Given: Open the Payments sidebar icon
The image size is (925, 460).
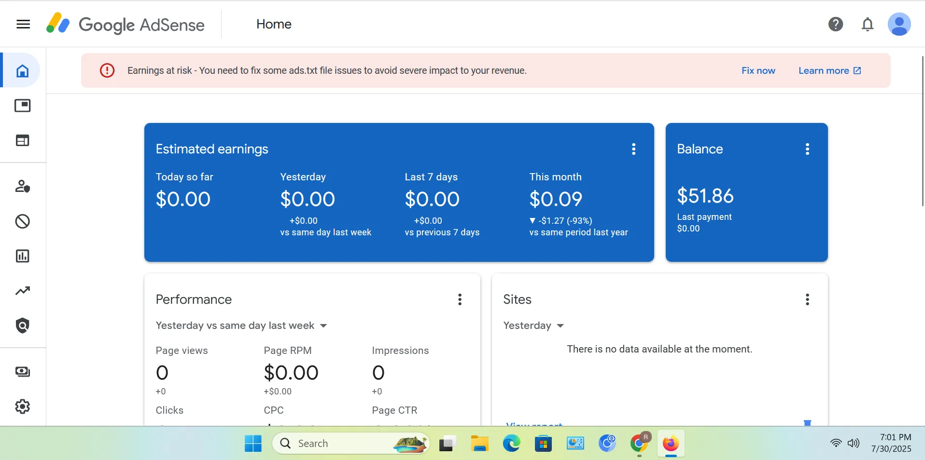Looking at the screenshot, I should 23,372.
